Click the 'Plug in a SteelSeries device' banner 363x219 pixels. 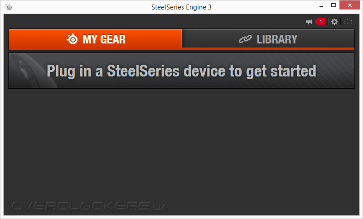point(181,71)
